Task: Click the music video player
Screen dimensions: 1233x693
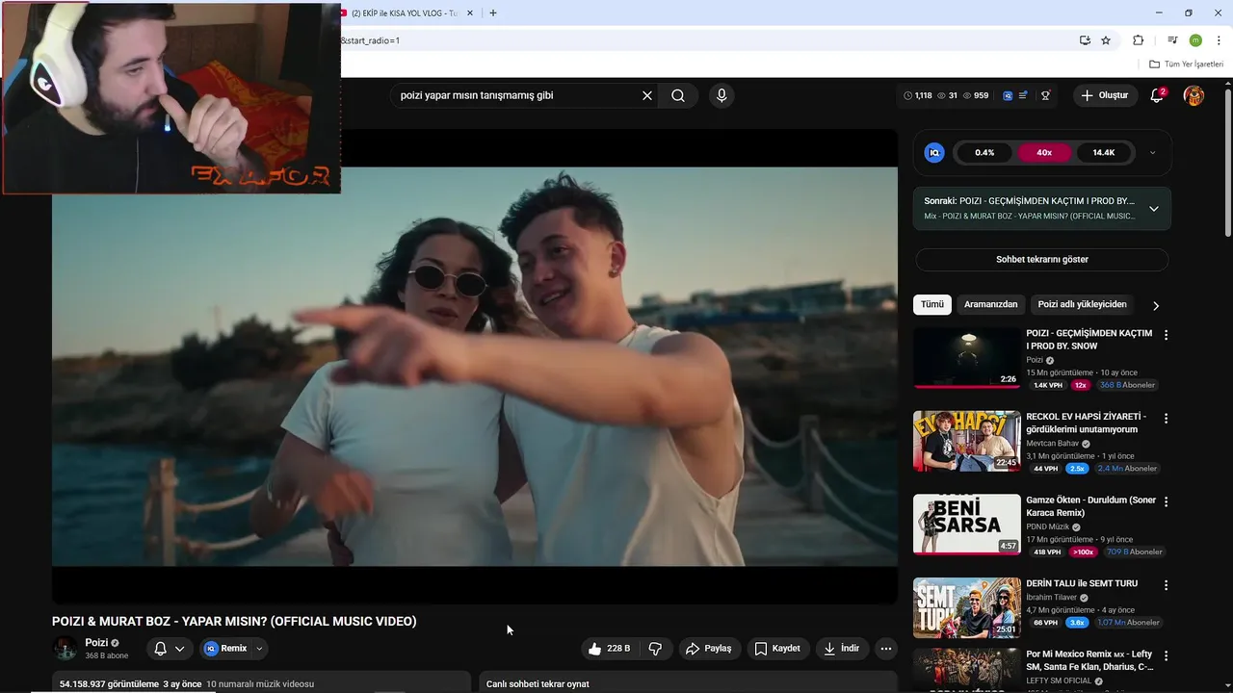Action: pos(475,367)
